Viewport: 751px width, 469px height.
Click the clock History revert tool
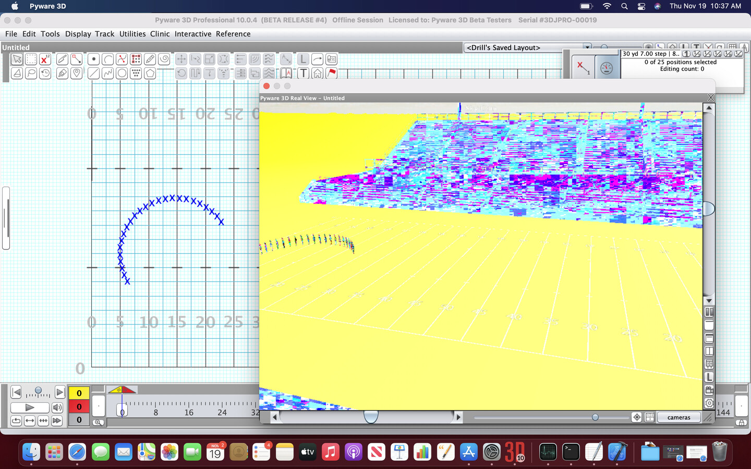point(45,73)
